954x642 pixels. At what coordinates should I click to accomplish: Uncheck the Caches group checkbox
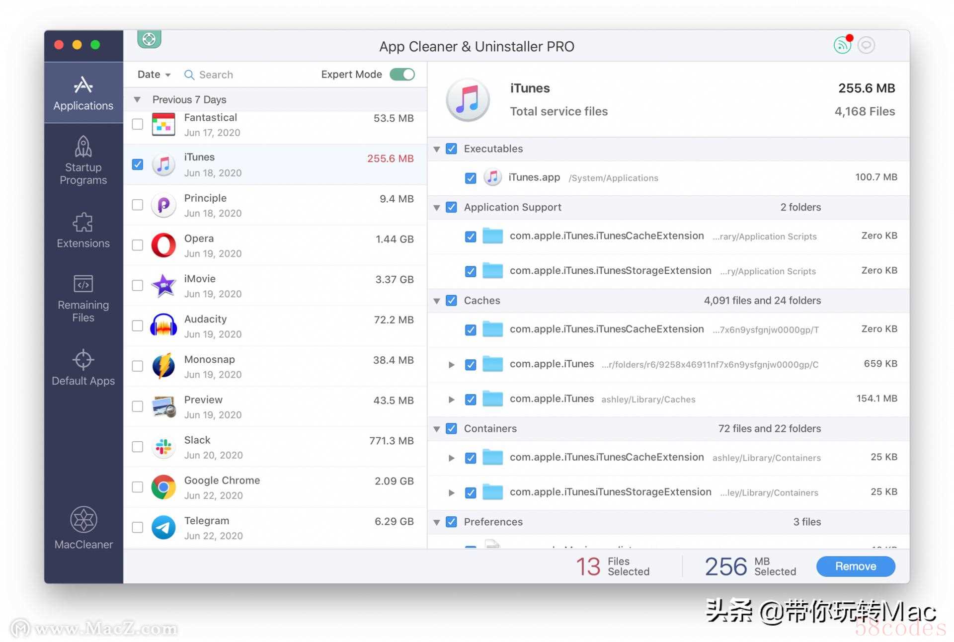pyautogui.click(x=451, y=301)
